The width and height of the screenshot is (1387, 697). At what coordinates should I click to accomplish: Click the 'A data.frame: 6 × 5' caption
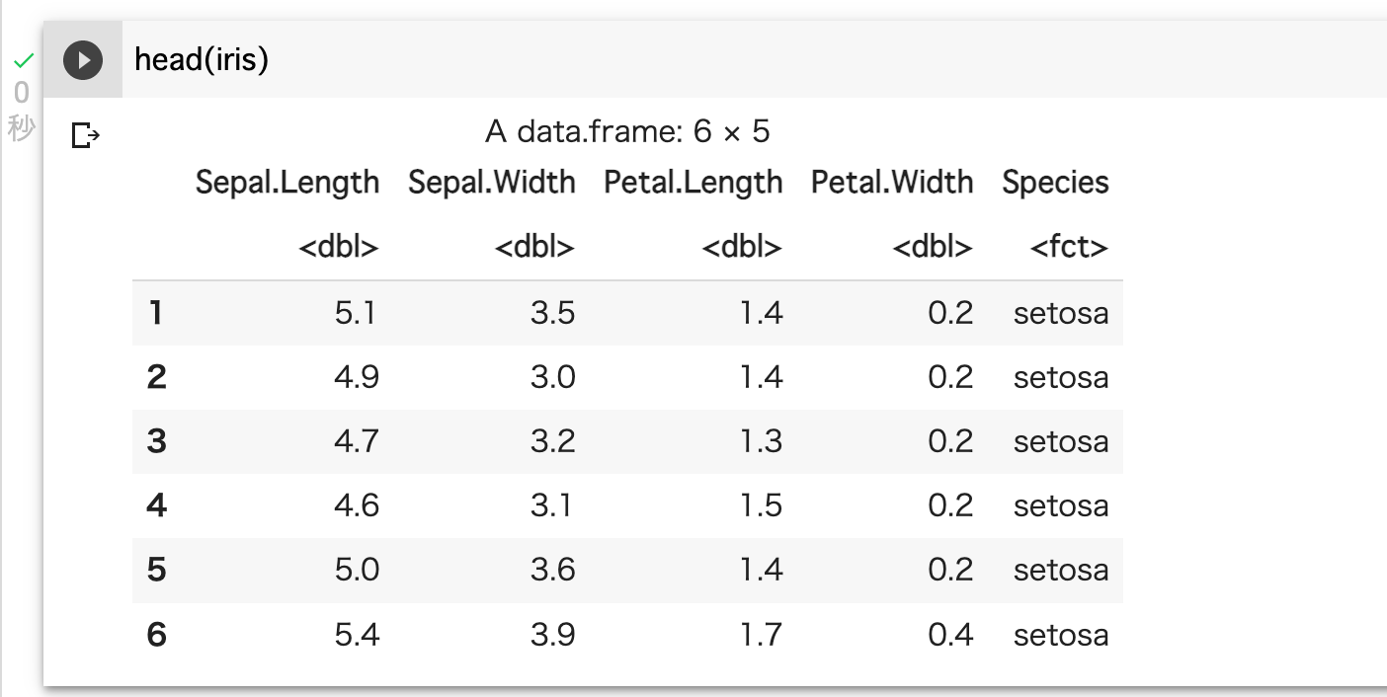coord(627,131)
